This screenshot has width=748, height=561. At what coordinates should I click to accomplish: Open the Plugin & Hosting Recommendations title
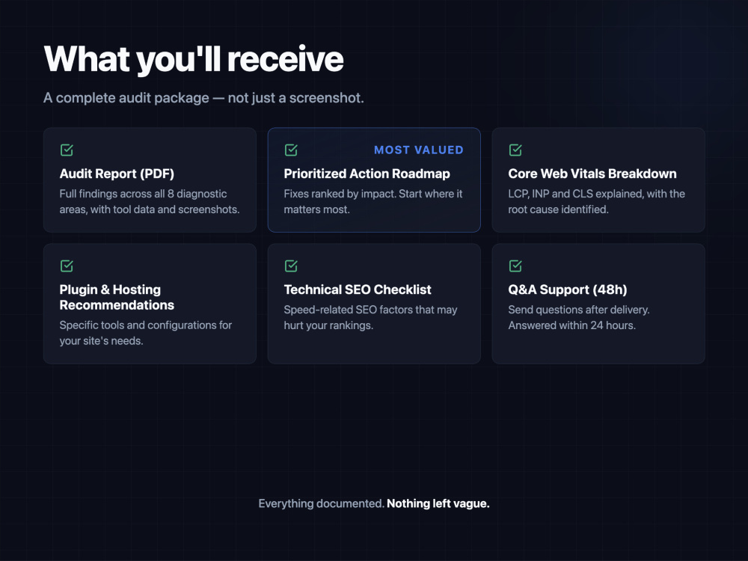click(x=117, y=297)
